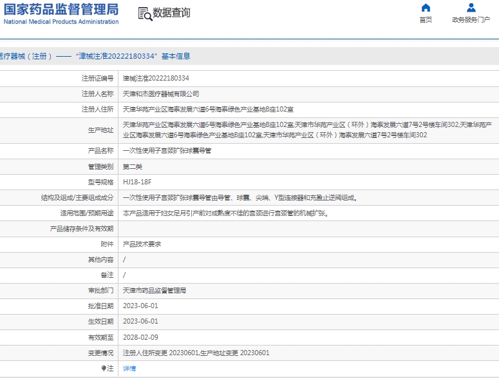Click the 首页 text link

click(x=426, y=20)
